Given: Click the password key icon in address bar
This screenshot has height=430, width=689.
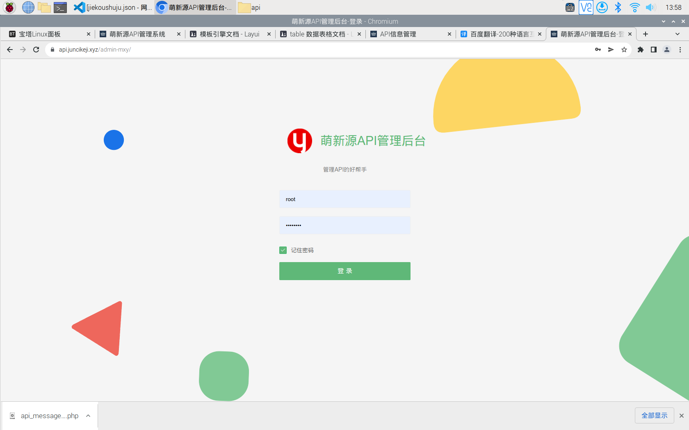Looking at the screenshot, I should pos(598,49).
